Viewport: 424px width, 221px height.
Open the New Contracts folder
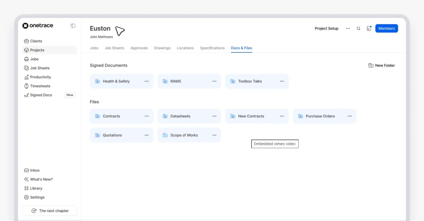click(x=257, y=116)
